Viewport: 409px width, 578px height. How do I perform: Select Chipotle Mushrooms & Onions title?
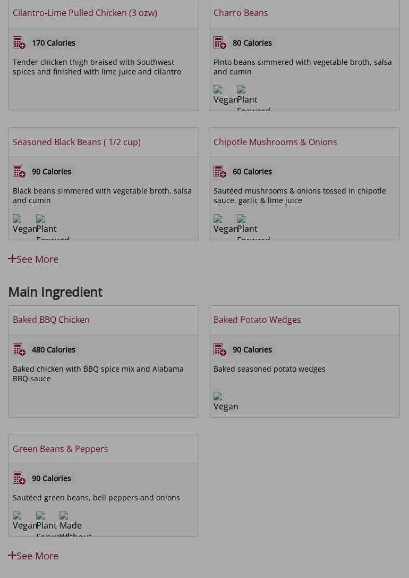275,142
